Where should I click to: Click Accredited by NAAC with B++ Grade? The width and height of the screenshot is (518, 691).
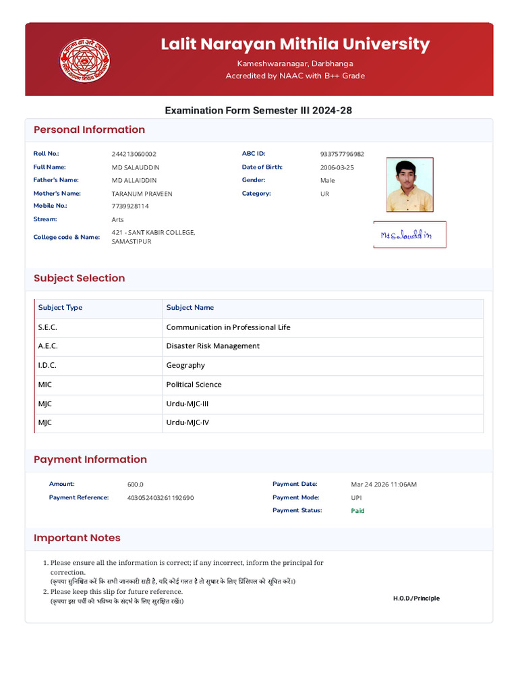[295, 76]
